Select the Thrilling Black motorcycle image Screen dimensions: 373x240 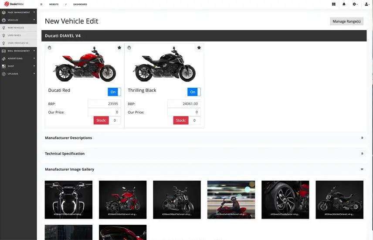coord(164,64)
